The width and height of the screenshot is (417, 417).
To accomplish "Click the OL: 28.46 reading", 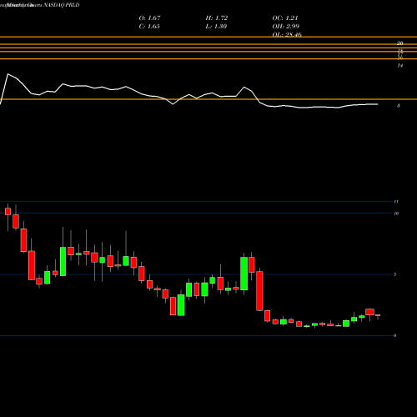I will (x=287, y=34).
